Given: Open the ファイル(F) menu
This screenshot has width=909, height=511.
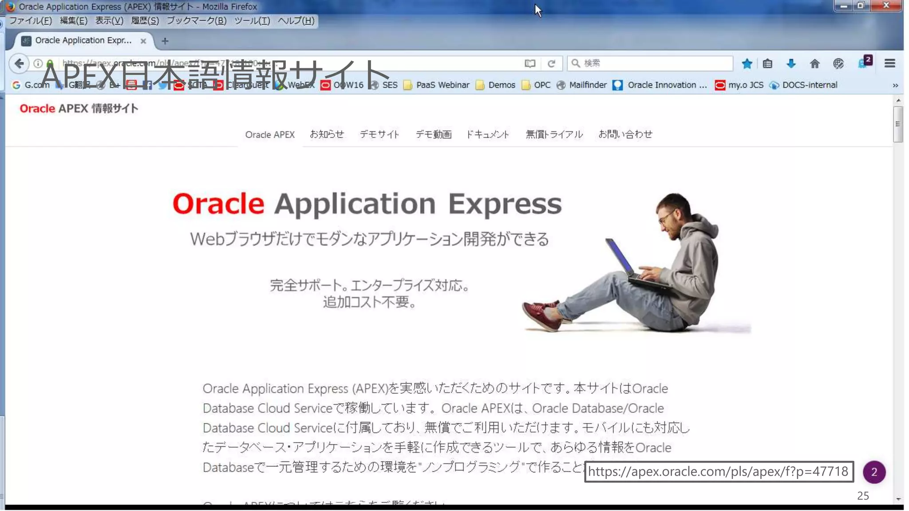Looking at the screenshot, I should (x=31, y=21).
